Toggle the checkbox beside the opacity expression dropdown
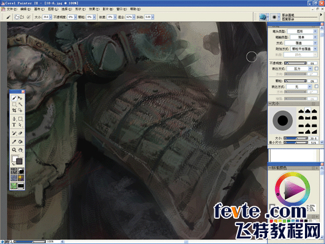 (316, 68)
